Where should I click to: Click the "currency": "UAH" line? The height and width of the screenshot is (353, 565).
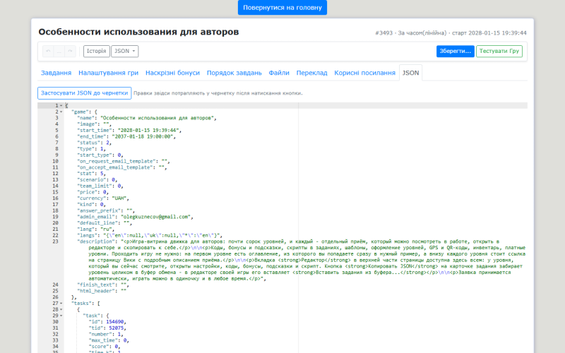[x=103, y=198]
